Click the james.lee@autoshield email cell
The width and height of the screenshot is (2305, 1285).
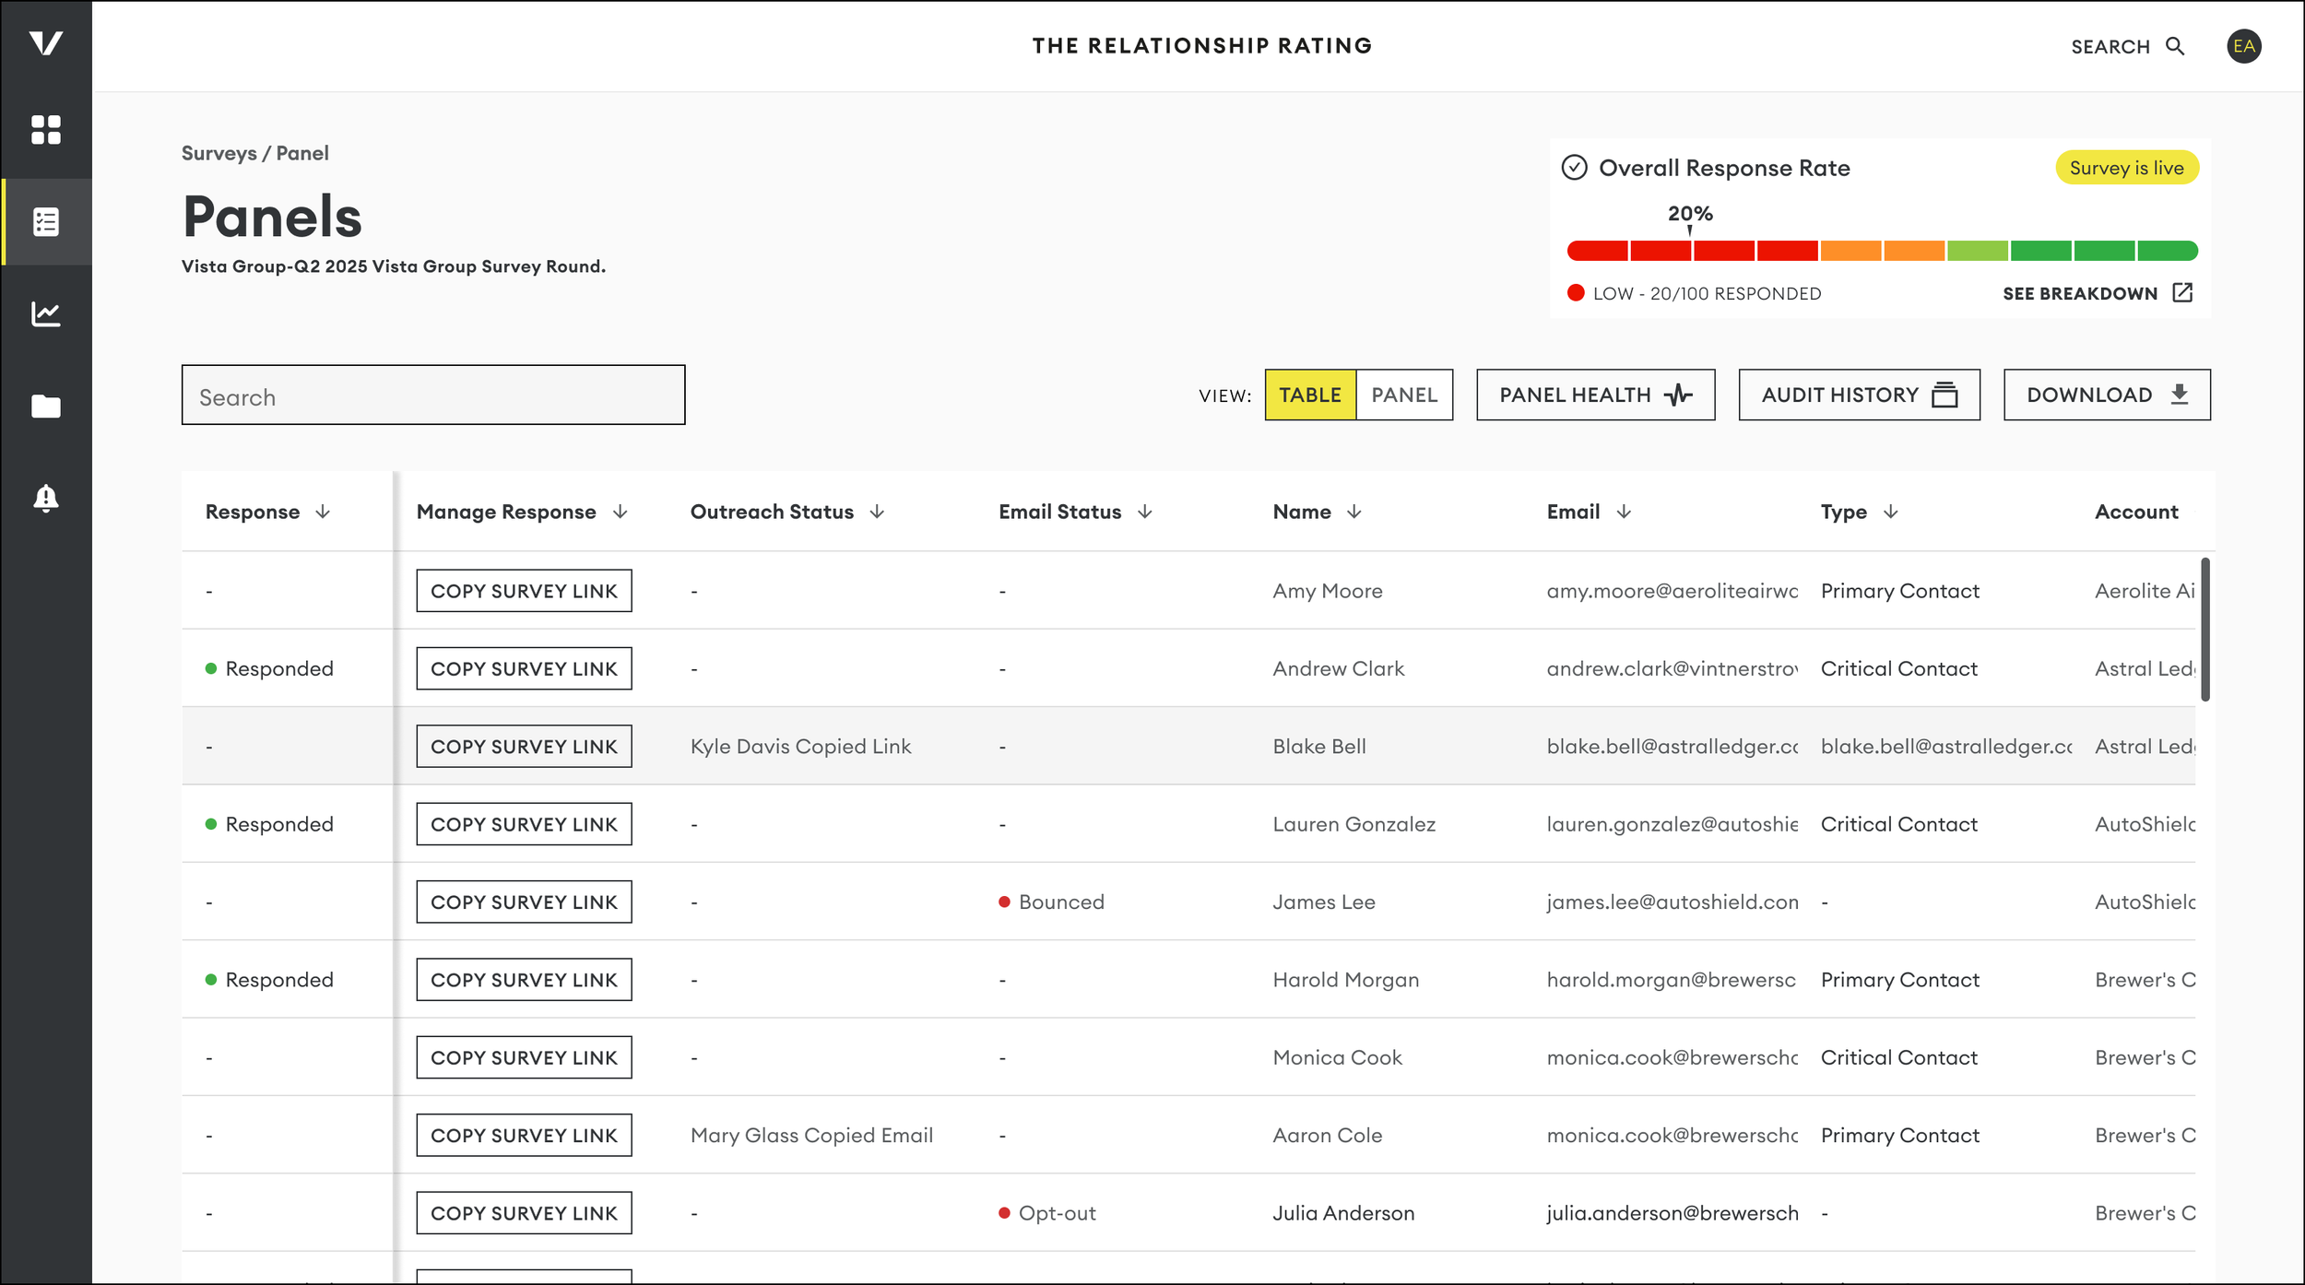tap(1673, 902)
